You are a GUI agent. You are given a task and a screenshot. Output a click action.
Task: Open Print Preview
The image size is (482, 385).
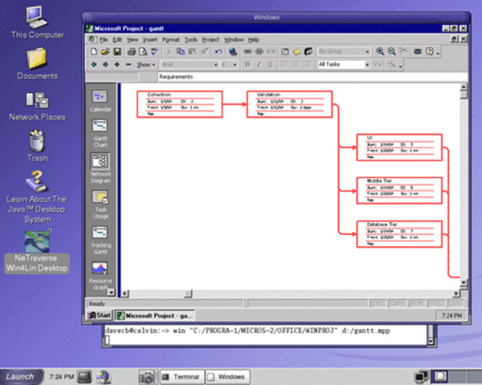[x=143, y=51]
